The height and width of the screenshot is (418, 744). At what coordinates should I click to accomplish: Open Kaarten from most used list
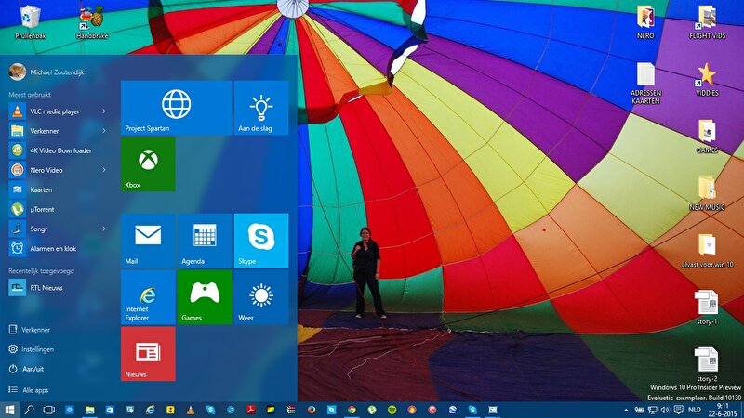click(41, 189)
